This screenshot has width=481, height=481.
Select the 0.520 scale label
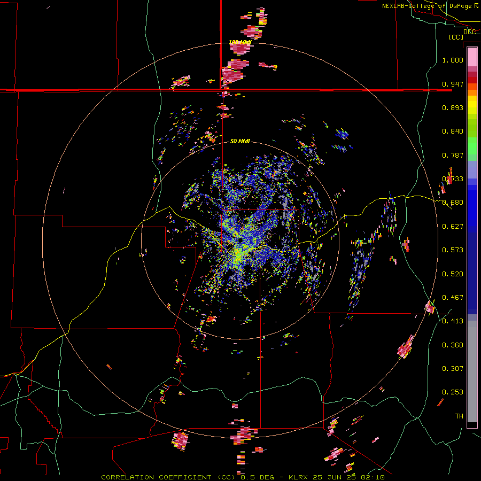(453, 274)
